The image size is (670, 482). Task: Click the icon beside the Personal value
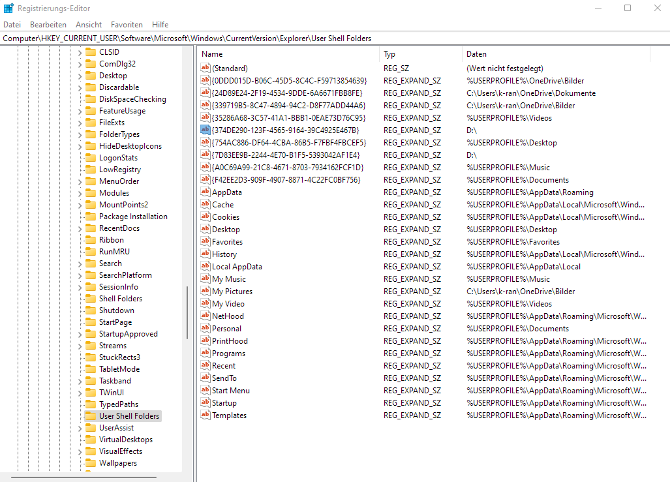click(x=206, y=327)
